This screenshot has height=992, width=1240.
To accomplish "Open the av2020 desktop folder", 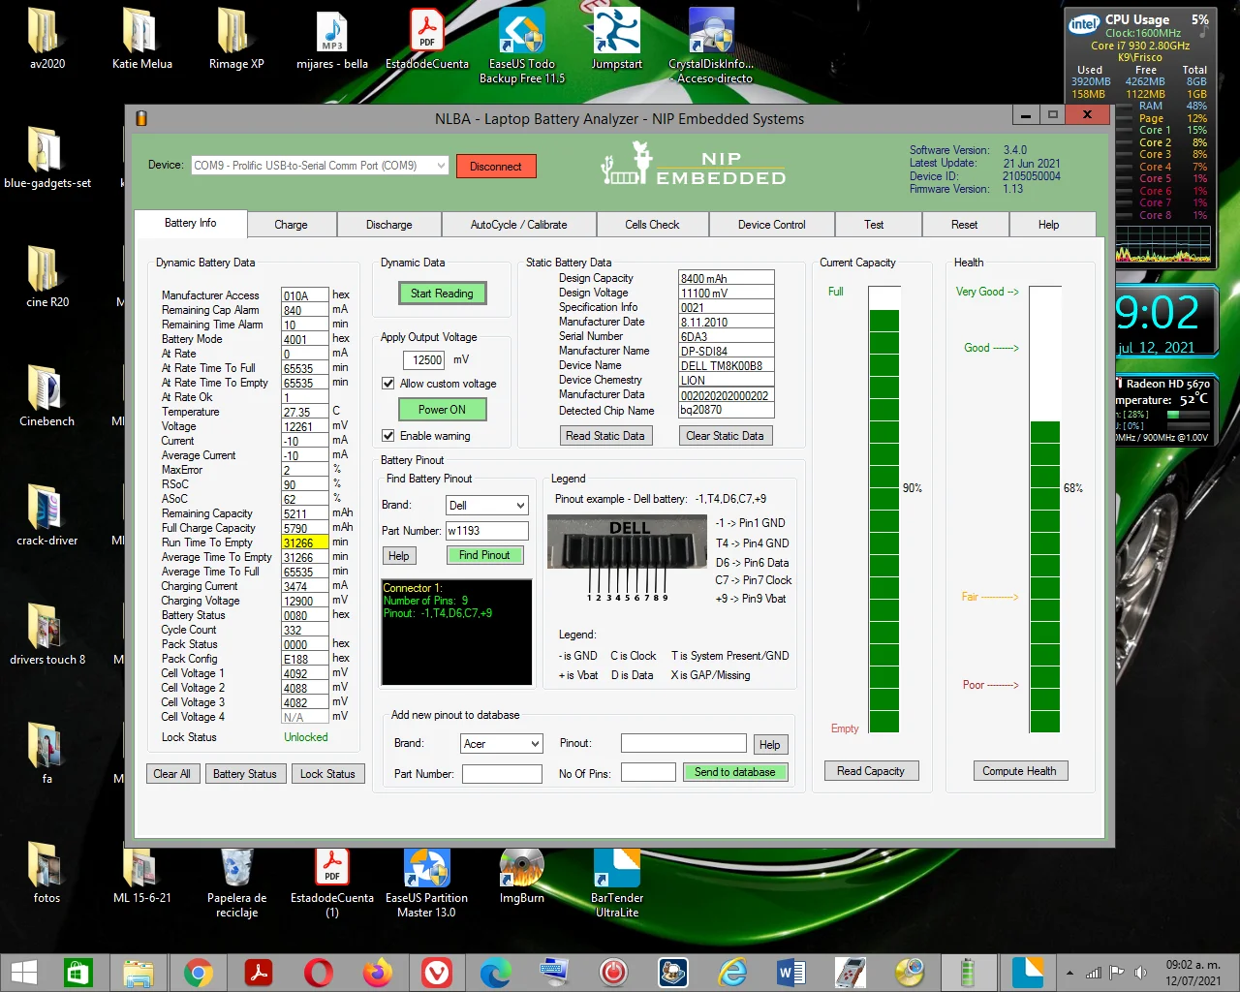I will 46,39.
